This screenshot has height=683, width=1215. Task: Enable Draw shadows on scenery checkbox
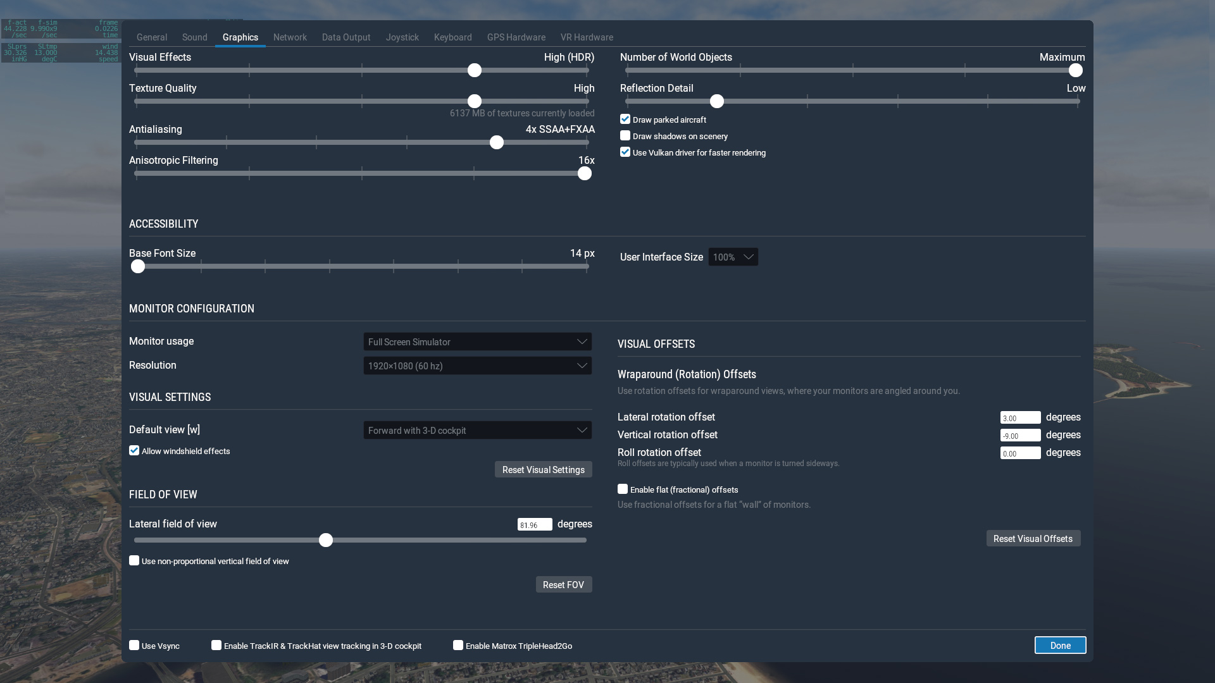click(625, 136)
